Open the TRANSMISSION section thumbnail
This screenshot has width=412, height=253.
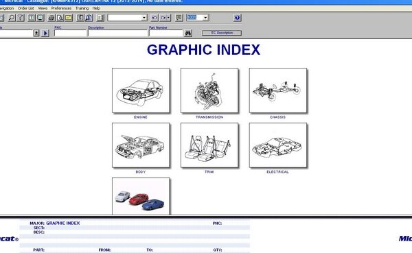point(209,91)
